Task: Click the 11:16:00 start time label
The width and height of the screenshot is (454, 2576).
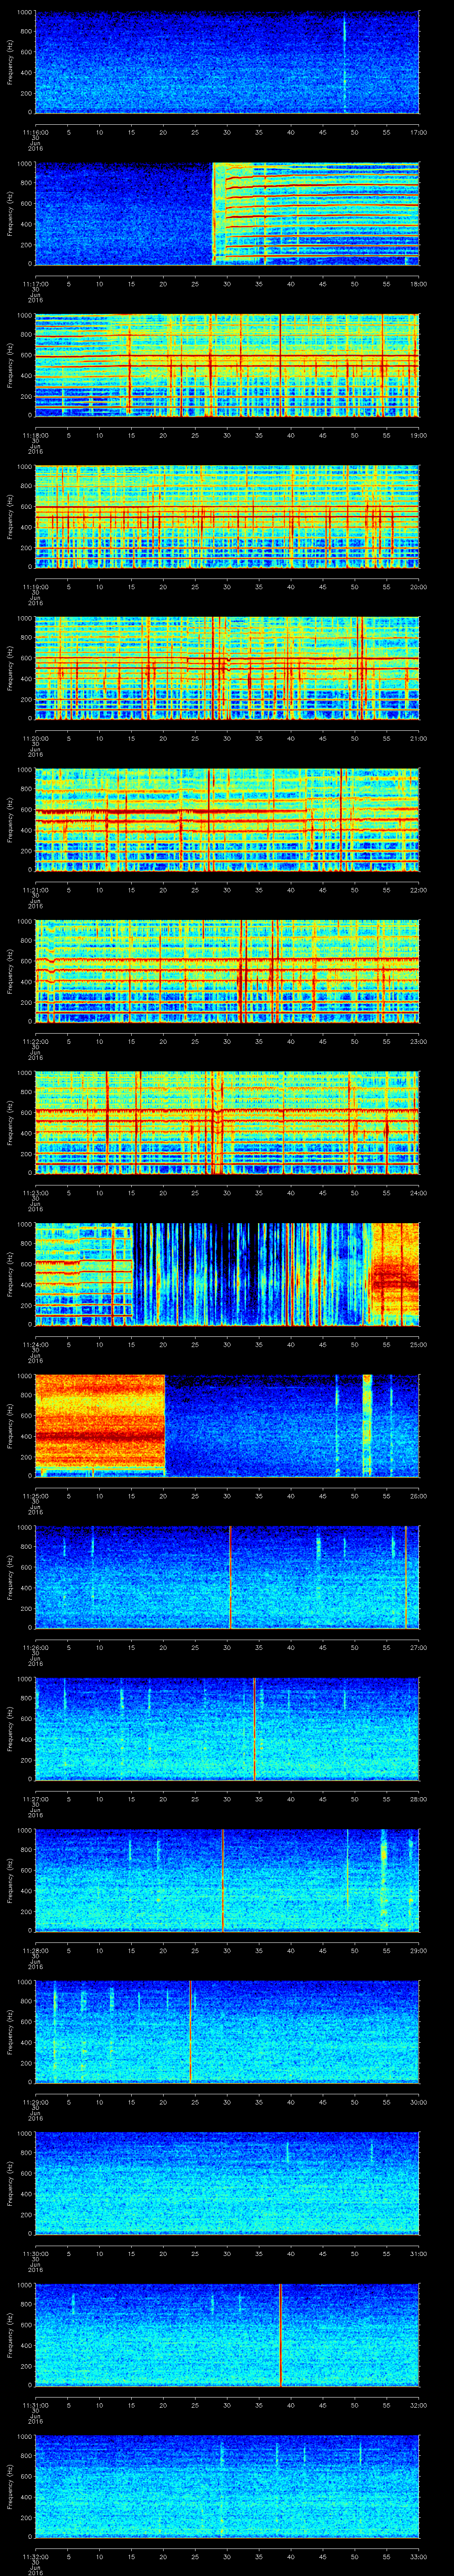Action: point(35,132)
